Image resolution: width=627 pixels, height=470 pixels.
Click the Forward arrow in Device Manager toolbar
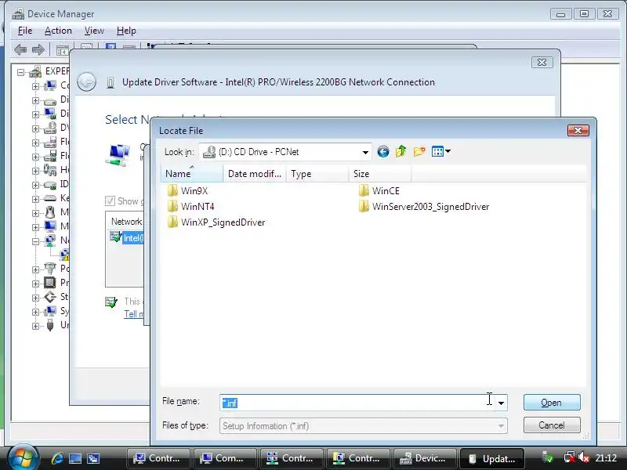tap(38, 49)
